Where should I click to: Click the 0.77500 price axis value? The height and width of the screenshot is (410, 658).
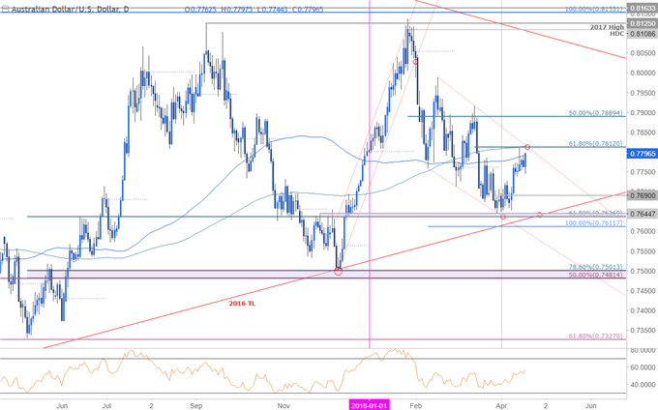point(643,172)
